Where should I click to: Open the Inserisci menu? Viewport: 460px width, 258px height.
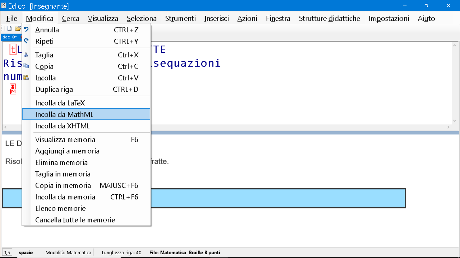pos(216,18)
